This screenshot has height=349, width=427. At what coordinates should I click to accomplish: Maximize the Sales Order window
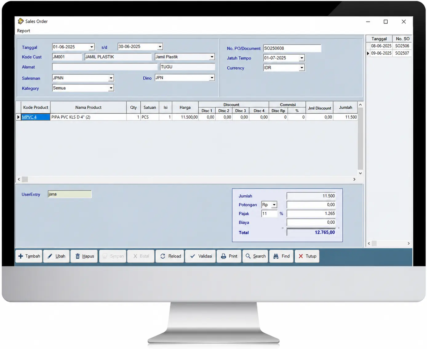pyautogui.click(x=386, y=22)
